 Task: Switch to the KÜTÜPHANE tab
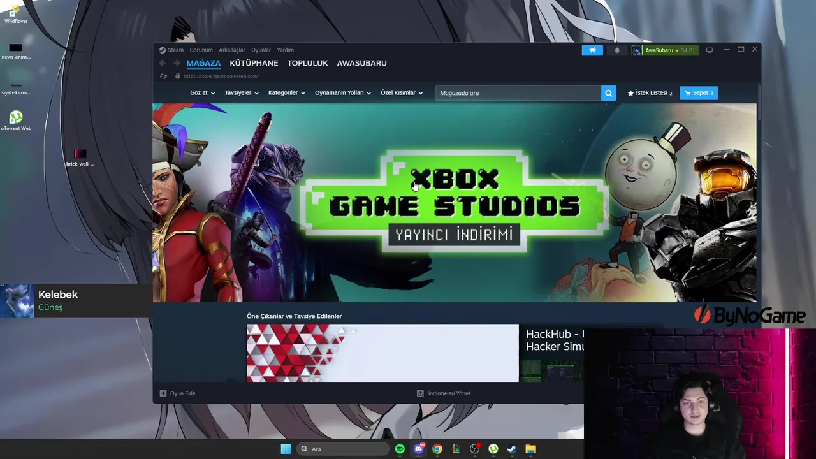click(x=254, y=63)
